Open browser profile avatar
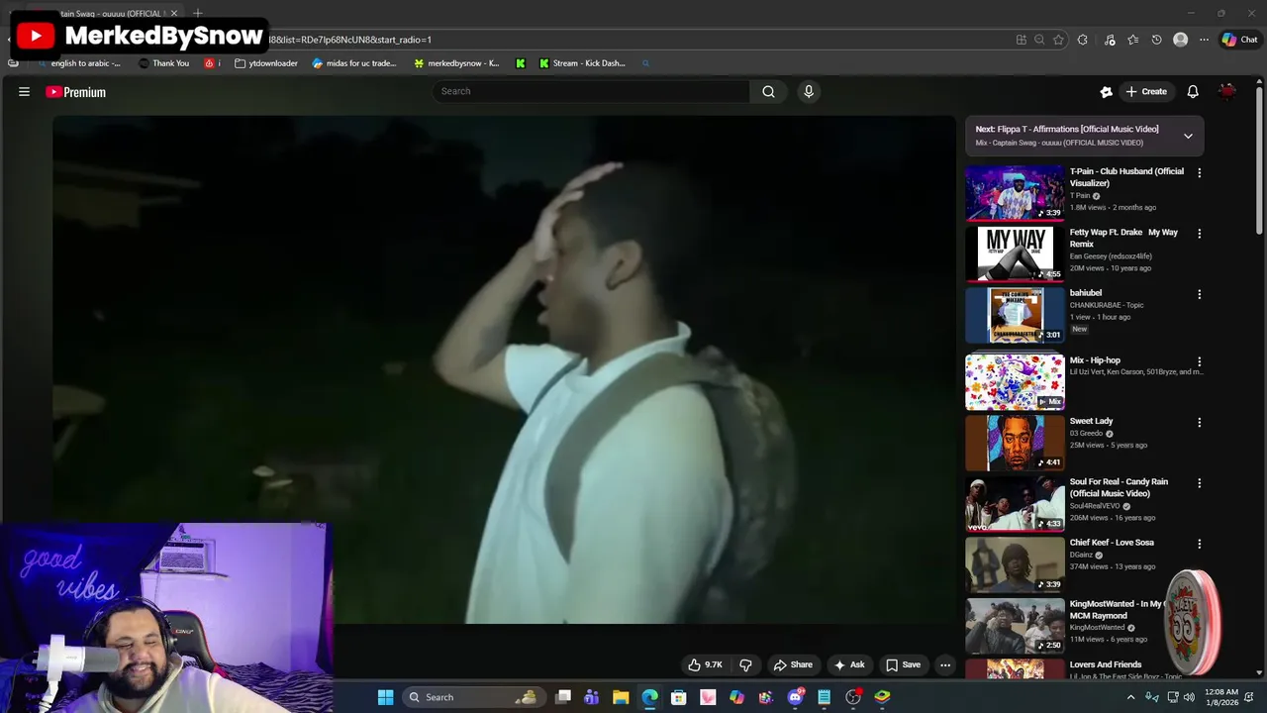Viewport: 1267px width, 713px height. pos(1180,40)
